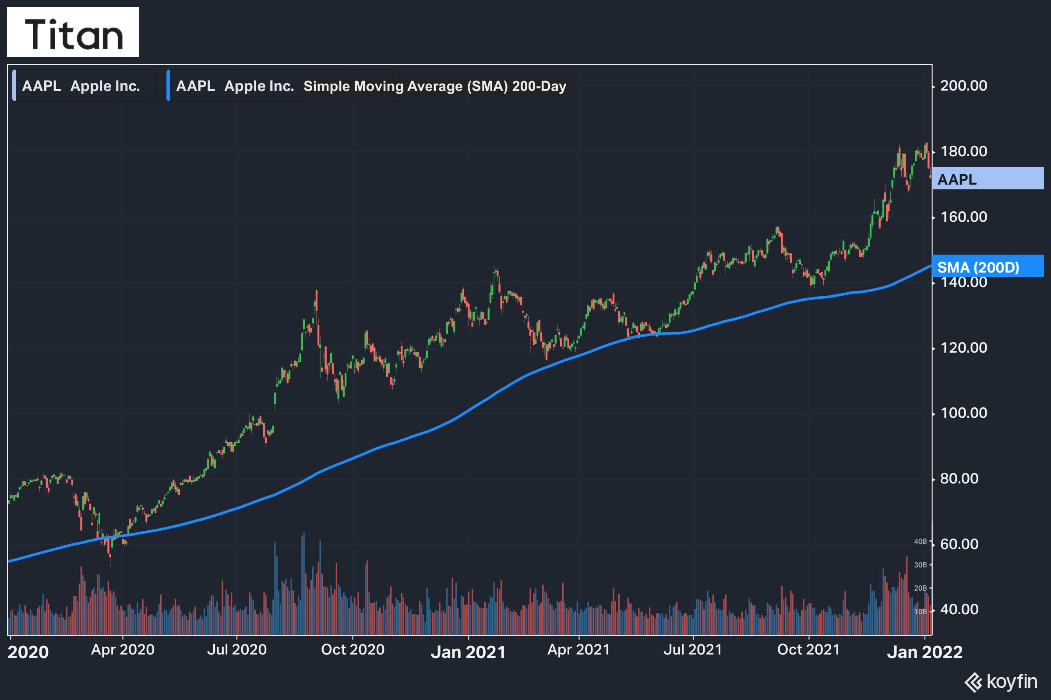Click the Oct 2020 date label
This screenshot has height=700, width=1051.
[353, 650]
